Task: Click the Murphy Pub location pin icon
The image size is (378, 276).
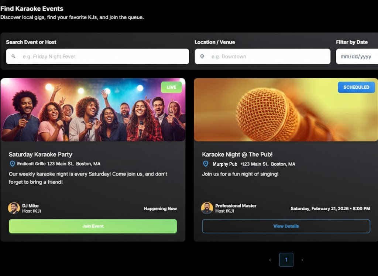Action: coord(206,164)
